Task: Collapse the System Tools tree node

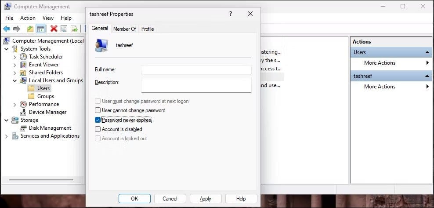Action: click(x=6, y=49)
